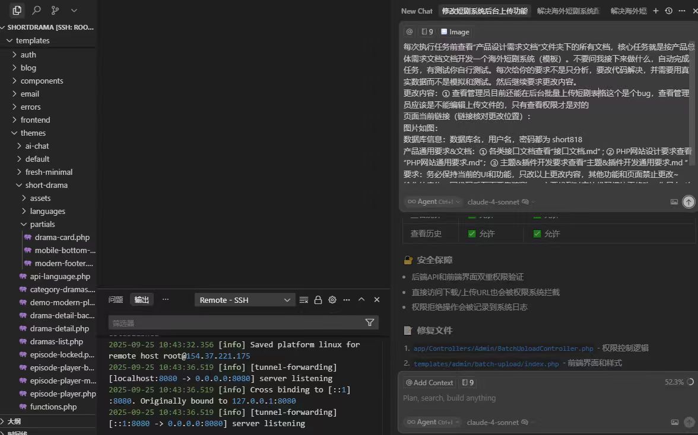Screen dimensions: 698x435
Task: Open the Source Control branch icon
Action: coord(55,9)
